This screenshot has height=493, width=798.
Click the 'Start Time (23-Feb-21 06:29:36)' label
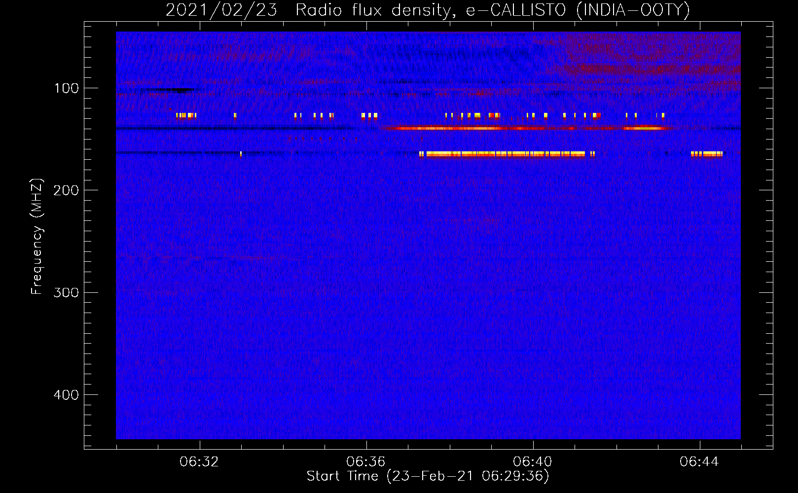428,476
